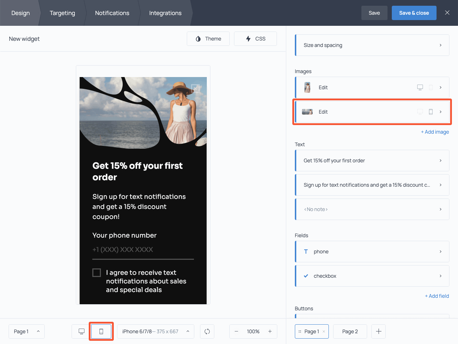This screenshot has width=458, height=344.
Task: Click the Add image link
Action: coord(435,132)
